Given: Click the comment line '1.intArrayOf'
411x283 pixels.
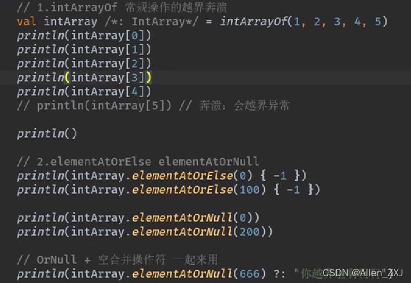Looking at the screenshot, I should (x=122, y=7).
